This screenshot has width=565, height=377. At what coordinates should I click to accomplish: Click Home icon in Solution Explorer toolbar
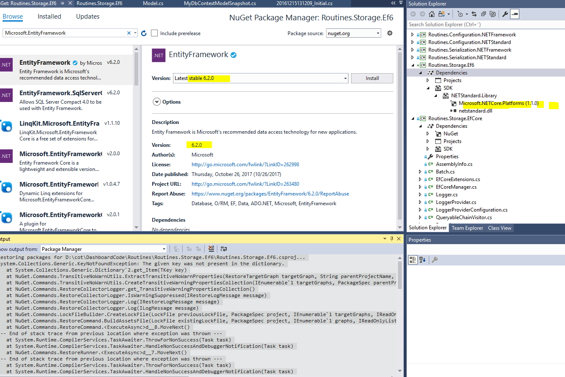click(x=432, y=14)
